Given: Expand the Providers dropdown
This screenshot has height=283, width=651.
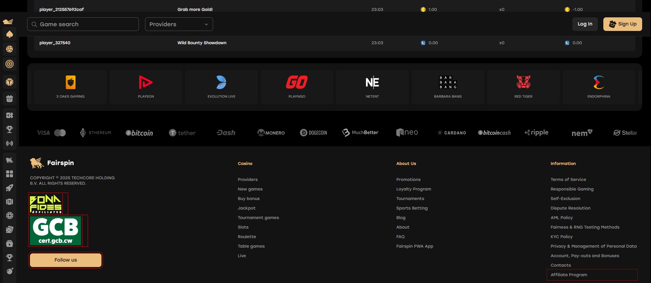Looking at the screenshot, I should 179,24.
